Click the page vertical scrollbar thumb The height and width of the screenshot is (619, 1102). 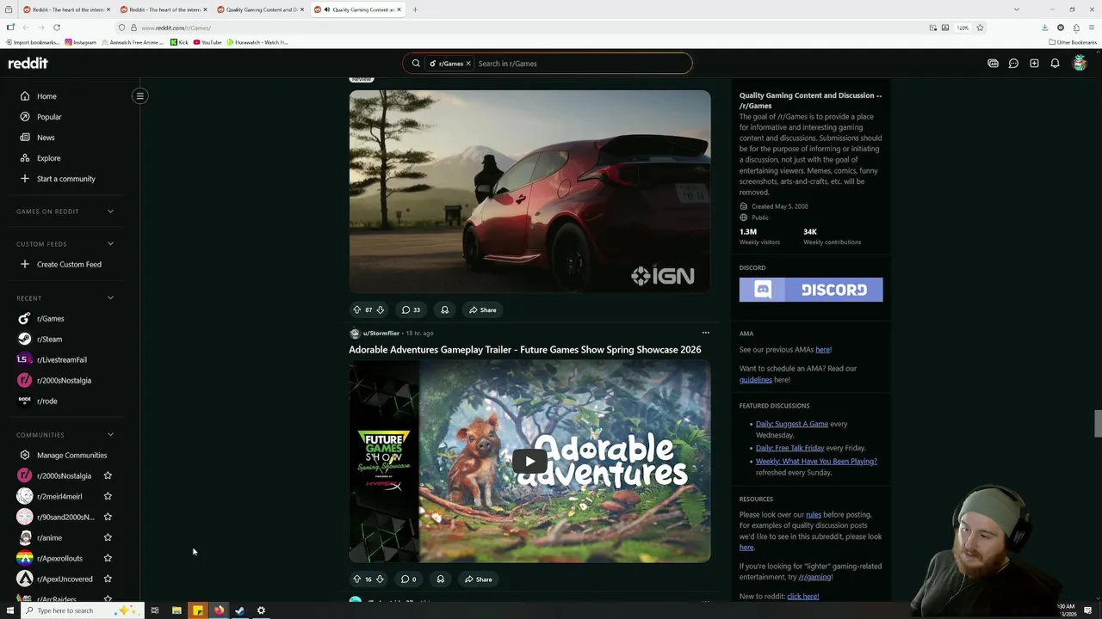tap(1098, 424)
